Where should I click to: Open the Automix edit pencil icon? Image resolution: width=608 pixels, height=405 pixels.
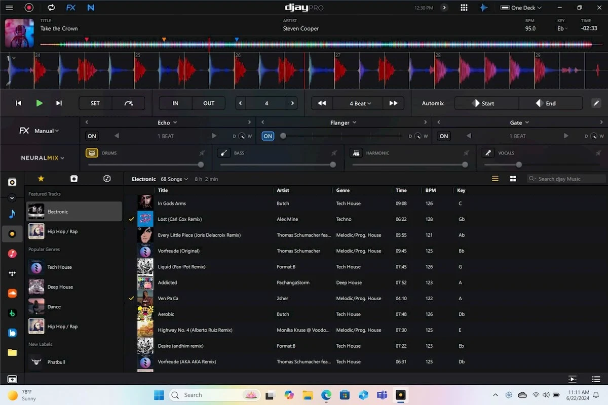pyautogui.click(x=596, y=103)
